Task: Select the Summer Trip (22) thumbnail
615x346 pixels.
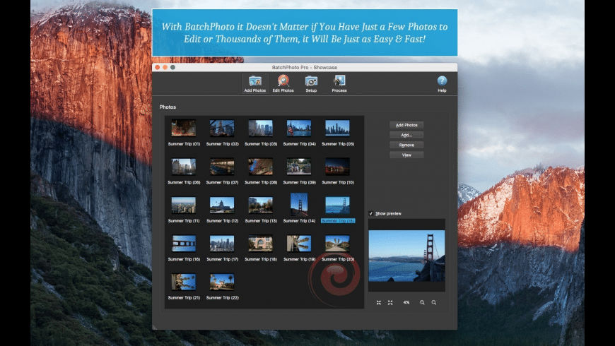Action: pos(222,282)
